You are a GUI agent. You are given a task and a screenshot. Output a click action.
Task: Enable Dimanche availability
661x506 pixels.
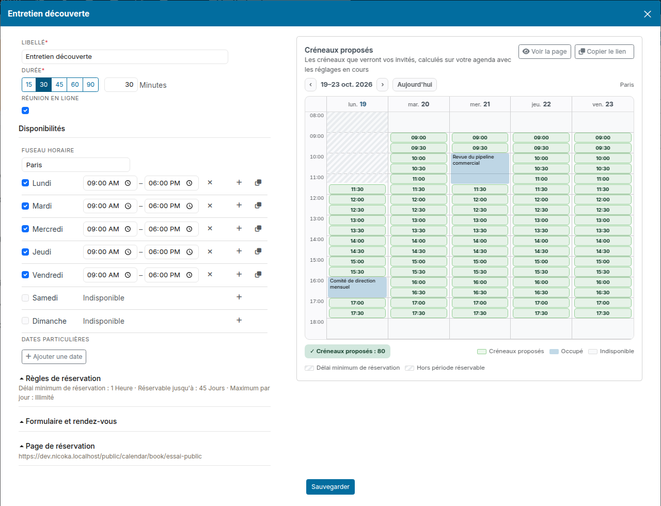pos(25,321)
